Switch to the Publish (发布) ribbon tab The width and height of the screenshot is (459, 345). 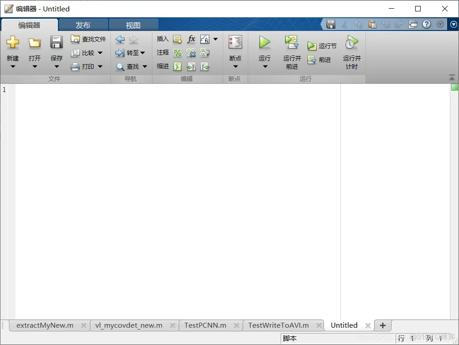(83, 25)
